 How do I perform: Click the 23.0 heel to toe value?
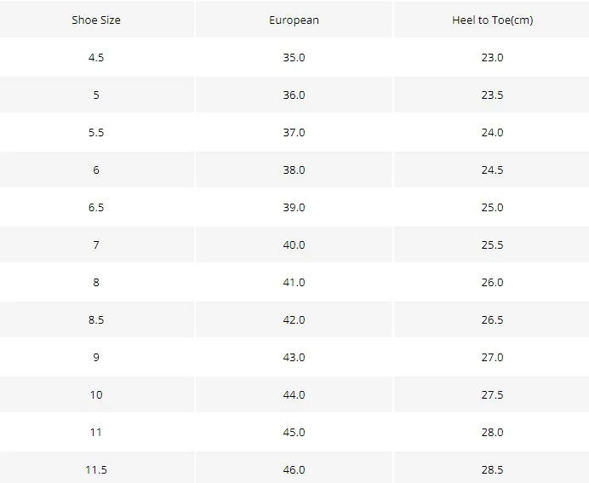(x=493, y=58)
